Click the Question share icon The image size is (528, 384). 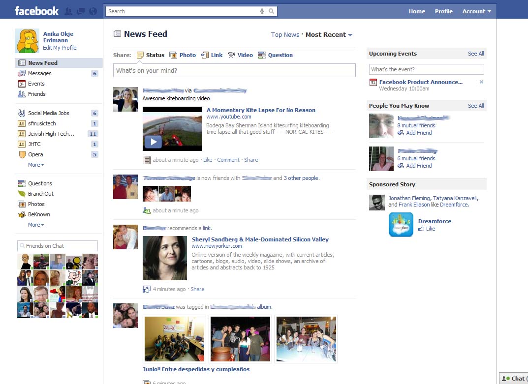pos(262,55)
